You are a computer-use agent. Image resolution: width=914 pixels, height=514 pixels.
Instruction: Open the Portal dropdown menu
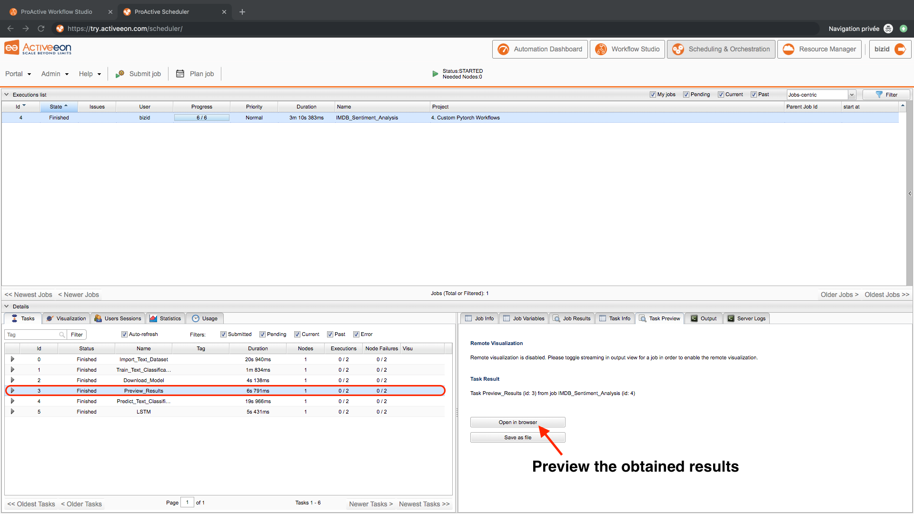click(18, 74)
